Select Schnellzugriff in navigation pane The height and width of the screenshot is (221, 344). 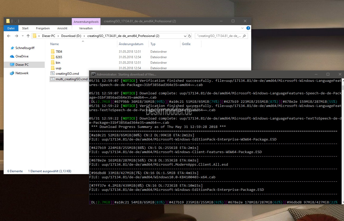pos(25,48)
